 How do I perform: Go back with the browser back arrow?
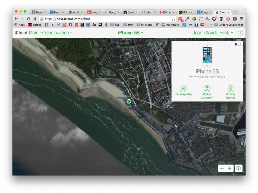16,19
